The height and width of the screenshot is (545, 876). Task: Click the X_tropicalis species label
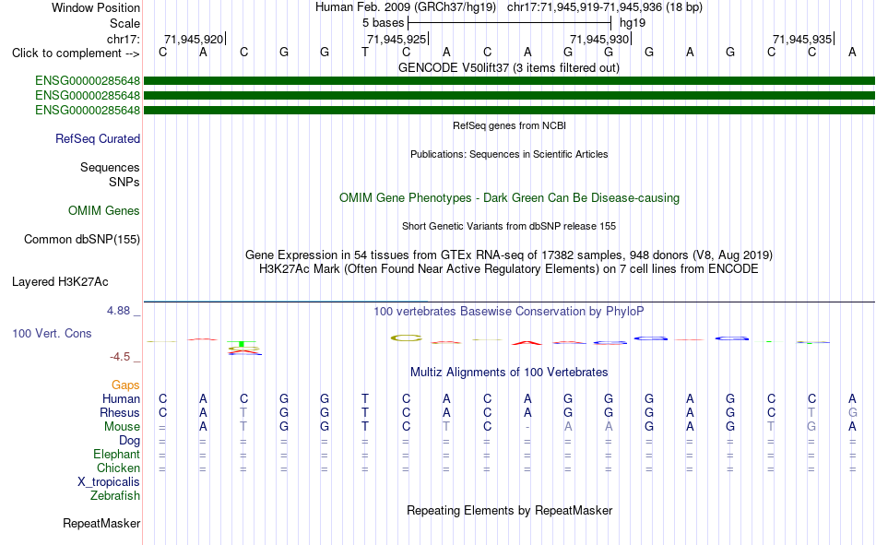[x=109, y=482]
